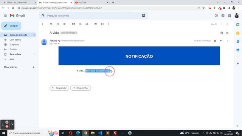Open message more options three dots

227,41
